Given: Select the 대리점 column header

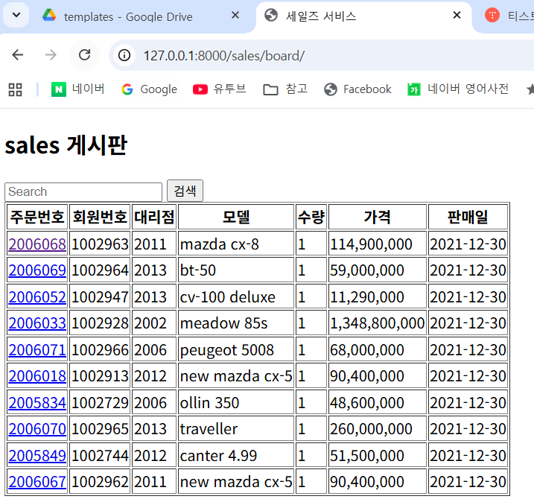Looking at the screenshot, I should coord(154,217).
